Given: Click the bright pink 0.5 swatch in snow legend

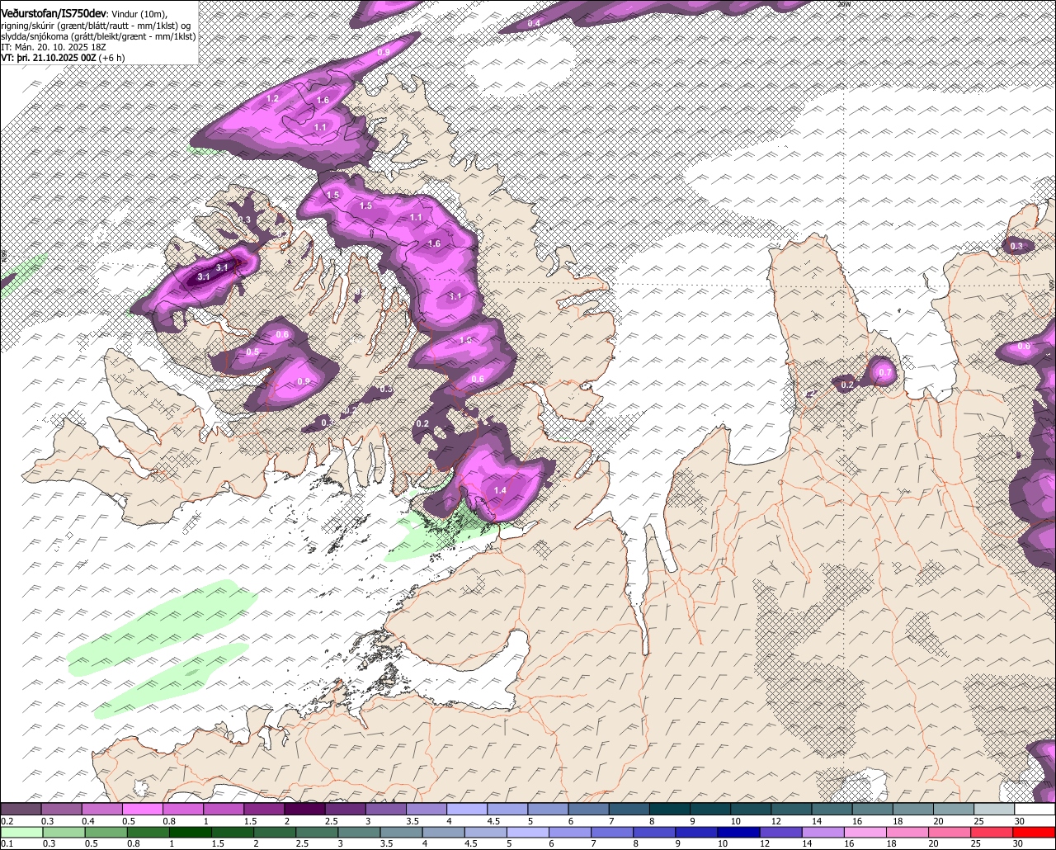Looking at the screenshot, I should point(143,810).
